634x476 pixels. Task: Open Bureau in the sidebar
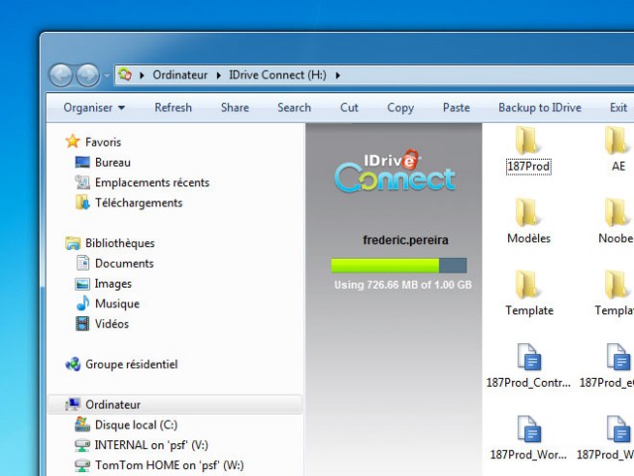click(x=113, y=163)
